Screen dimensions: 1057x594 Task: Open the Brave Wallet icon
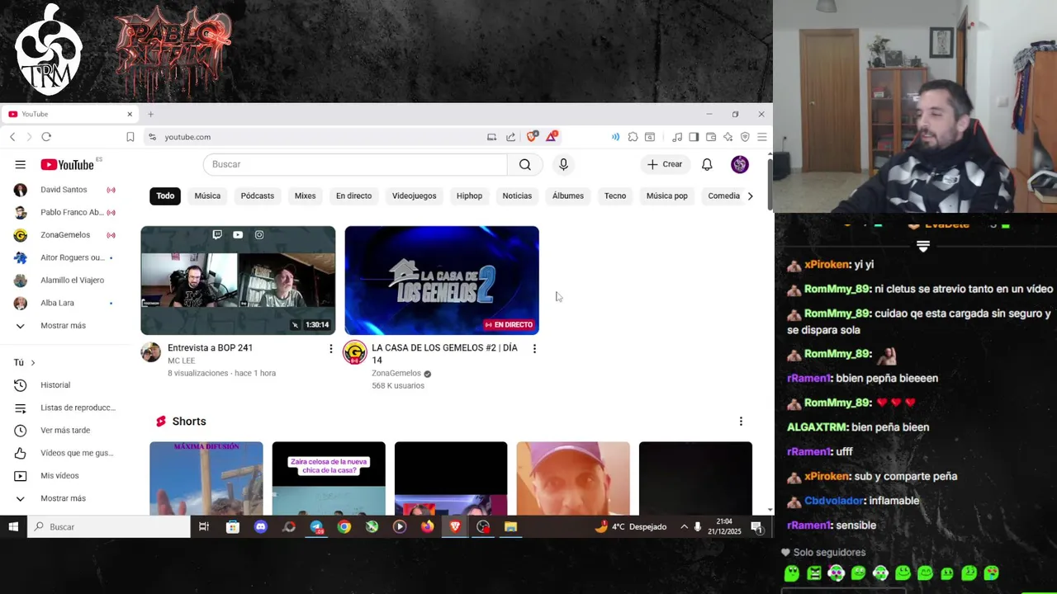(711, 137)
